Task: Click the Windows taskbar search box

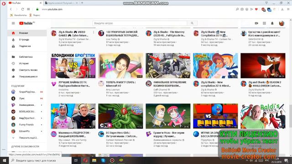Action: point(40,160)
